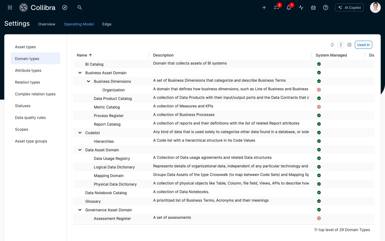
Task: Switch to the Edge tab
Action: (x=107, y=24)
